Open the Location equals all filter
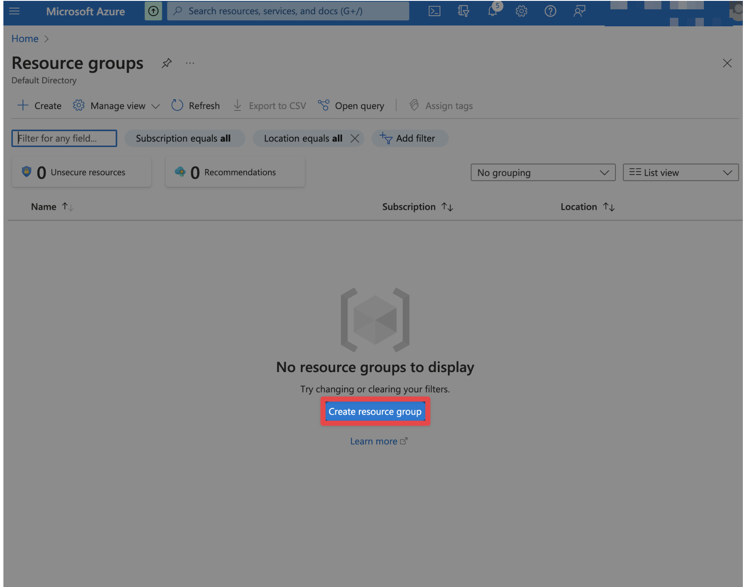Image resolution: width=743 pixels, height=587 pixels. 303,138
